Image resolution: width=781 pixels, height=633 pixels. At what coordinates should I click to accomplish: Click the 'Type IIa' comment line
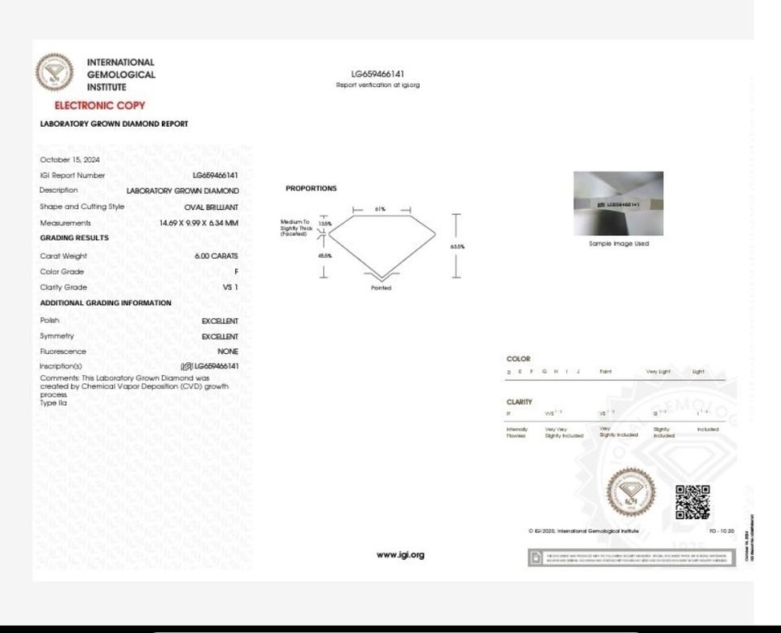54,403
